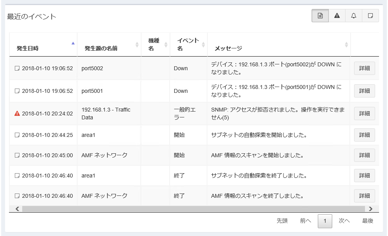Click the document list filter icon
The image size is (388, 236).
point(320,16)
